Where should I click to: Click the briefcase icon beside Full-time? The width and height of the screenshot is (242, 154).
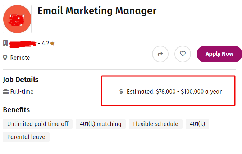[x=6, y=91]
